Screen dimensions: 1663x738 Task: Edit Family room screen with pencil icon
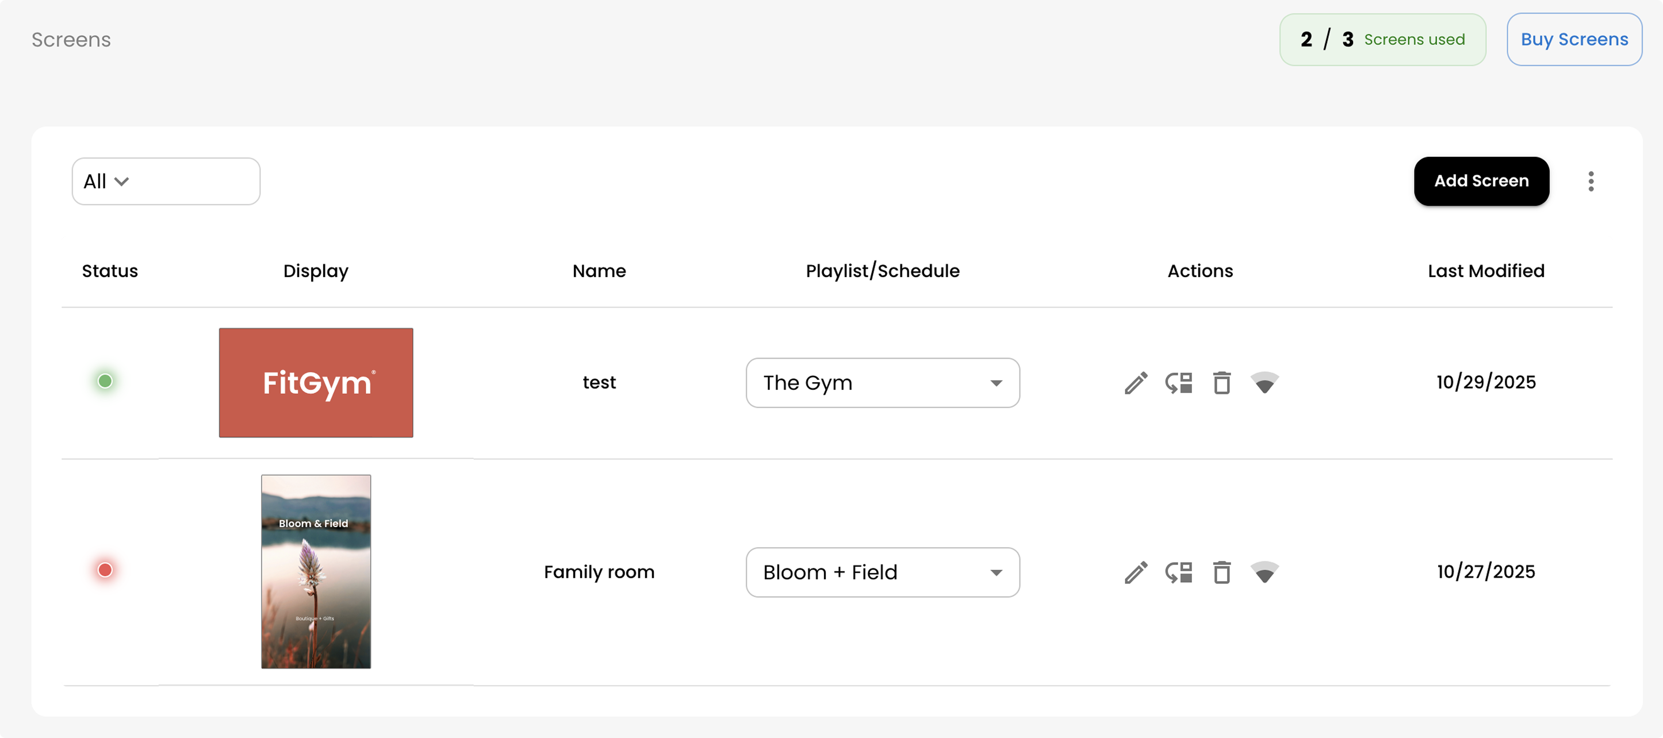pos(1136,572)
